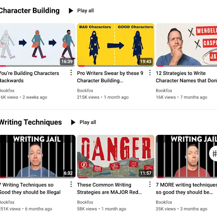Open the Writing Jail 6:32 thumbnail
This screenshot has width=217, height=217.
pos(38,157)
